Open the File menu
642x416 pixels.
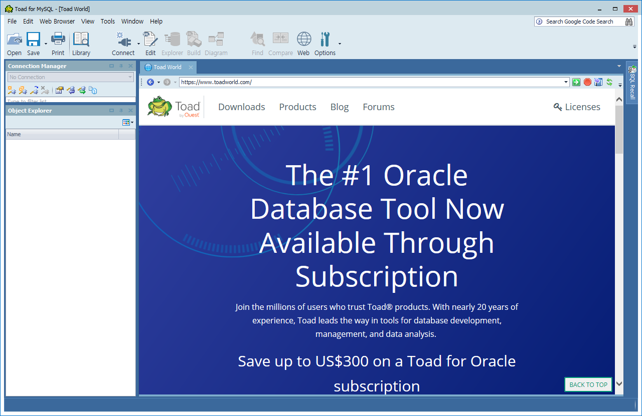pos(12,22)
